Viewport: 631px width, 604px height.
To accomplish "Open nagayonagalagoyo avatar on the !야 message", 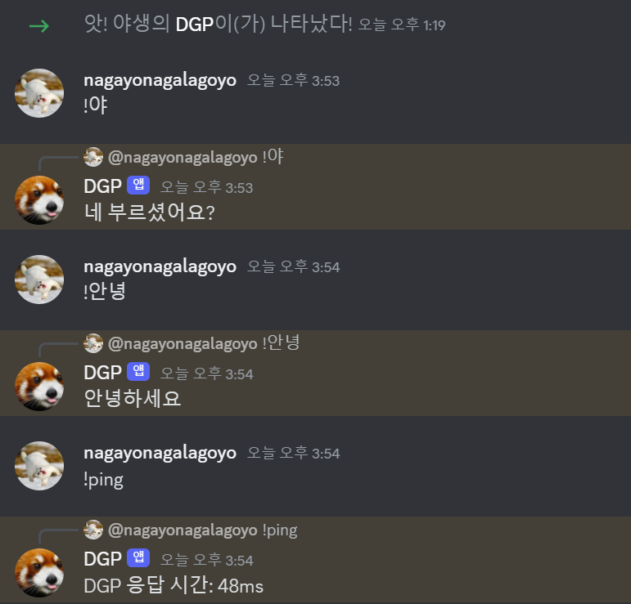I will (39, 93).
